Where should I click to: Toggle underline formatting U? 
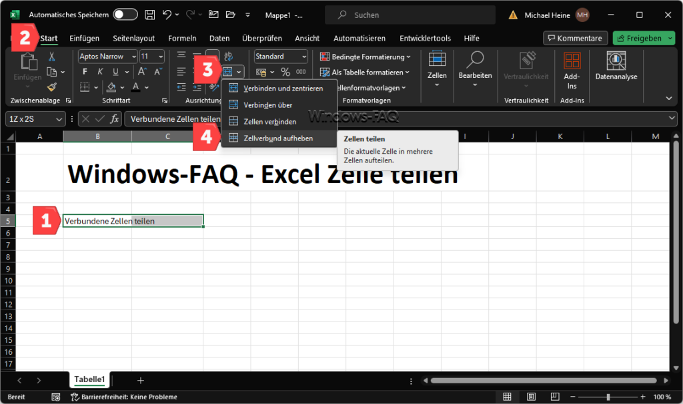pyautogui.click(x=115, y=72)
